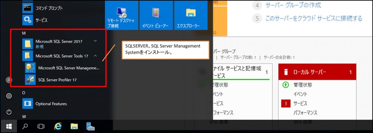Screen dimensions: 373x133
Task: Click the サーバー グループの作成 link
Action: 293,5
